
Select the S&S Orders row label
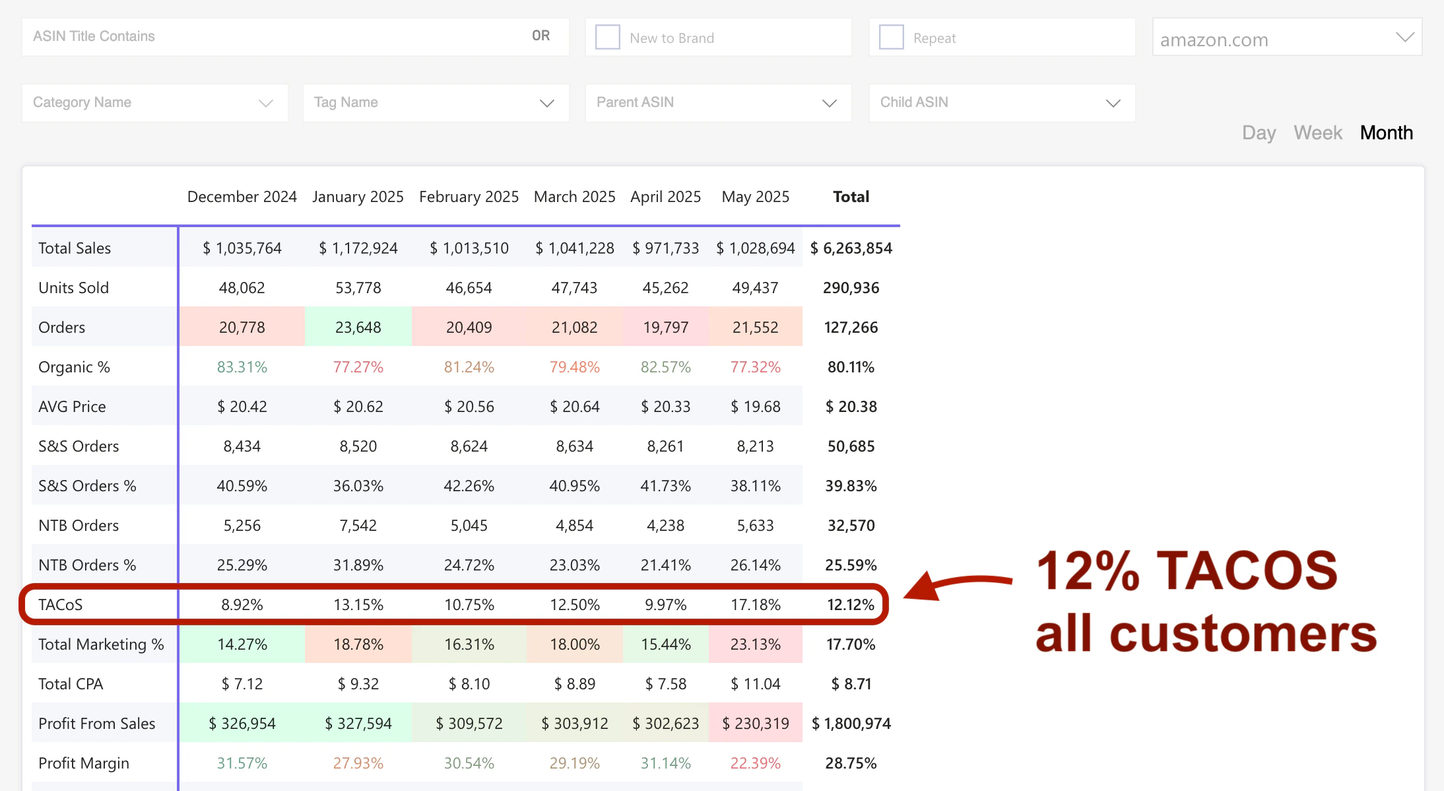(79, 446)
